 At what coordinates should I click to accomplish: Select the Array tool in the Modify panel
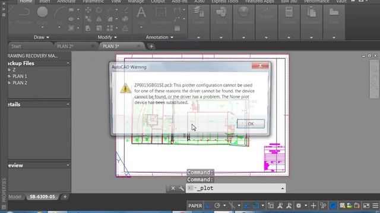point(110,28)
